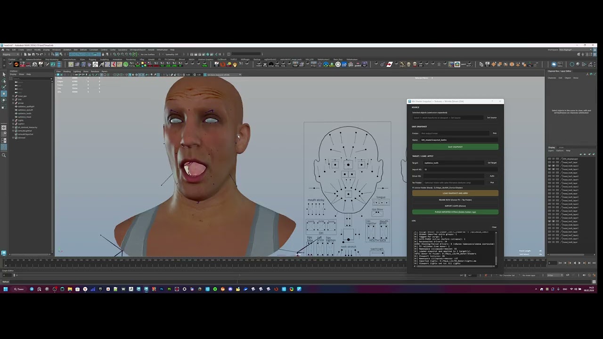The image size is (603, 339).
Task: Open File Explorer from the taskbar
Action: click(70, 289)
